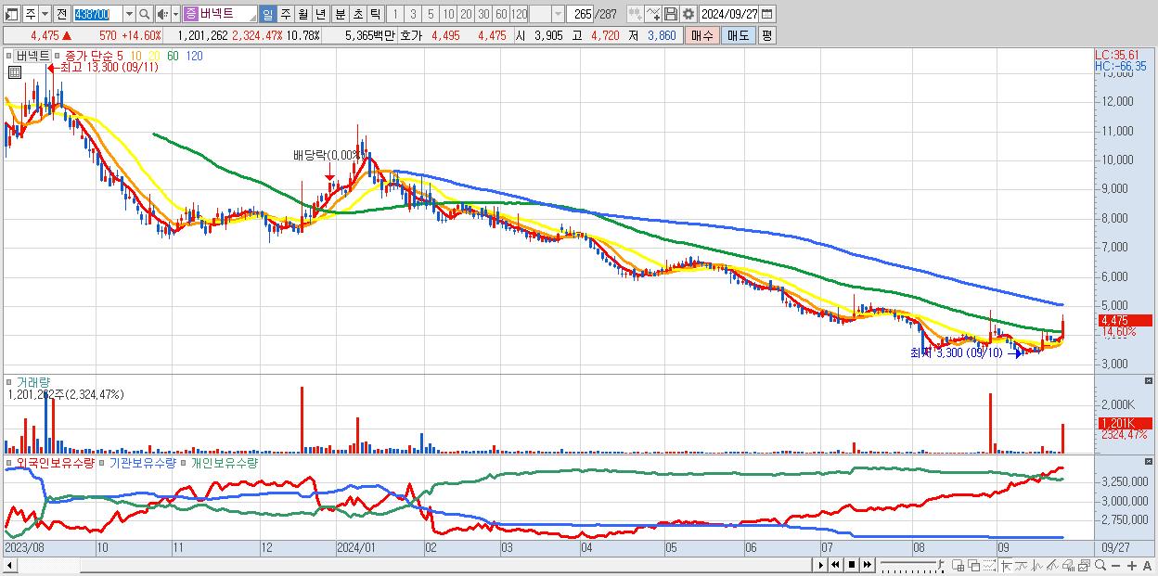This screenshot has width=1158, height=576.
Task: Open the dropdown arrow next to 주
Action: (x=45, y=14)
